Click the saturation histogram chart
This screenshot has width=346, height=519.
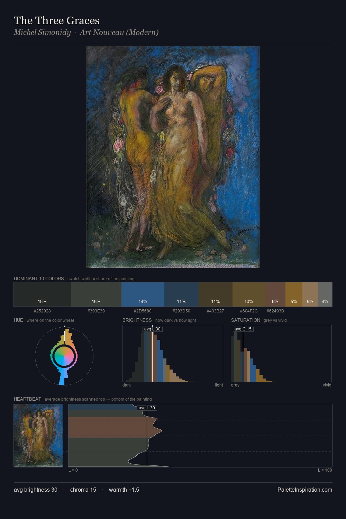coord(281,354)
